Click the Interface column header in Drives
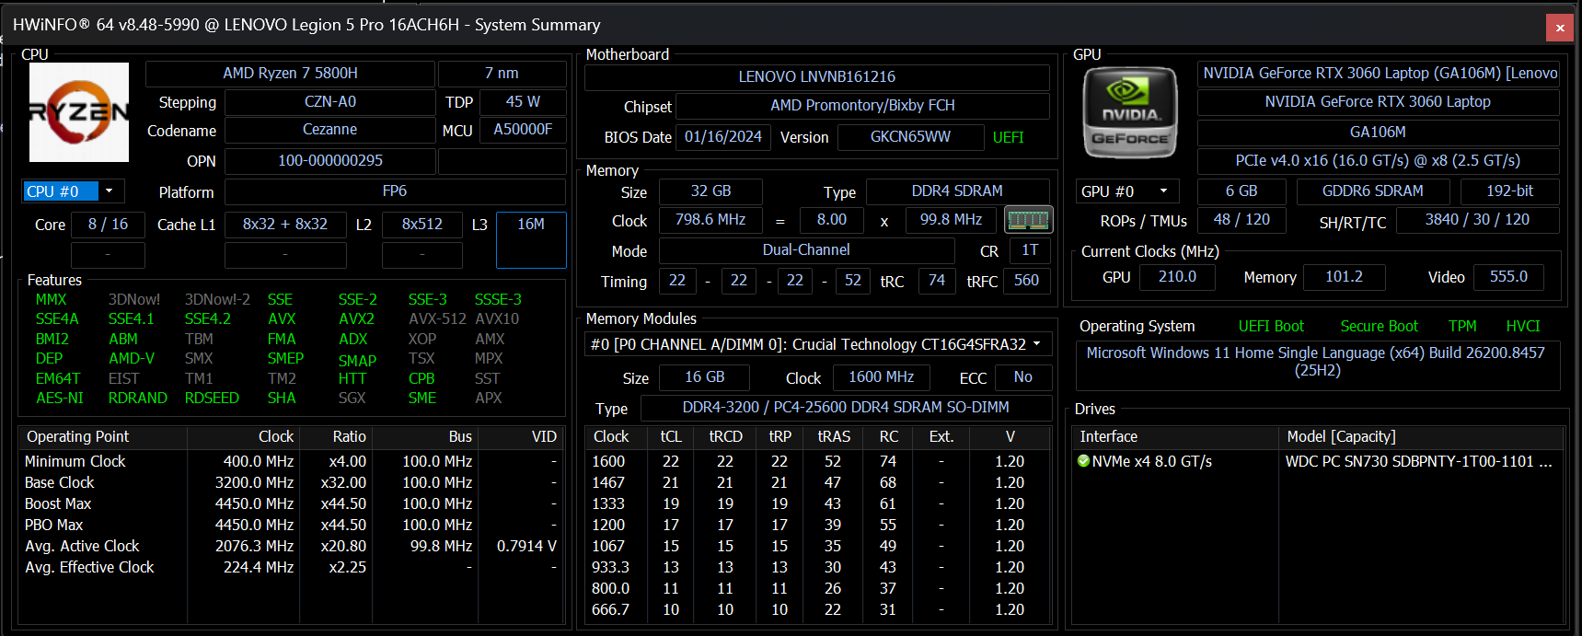Image resolution: width=1582 pixels, height=636 pixels. pos(1175,436)
